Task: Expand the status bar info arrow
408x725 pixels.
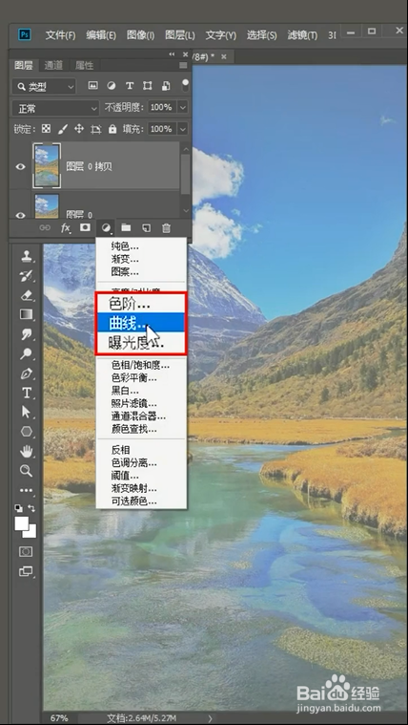Action: [210, 718]
